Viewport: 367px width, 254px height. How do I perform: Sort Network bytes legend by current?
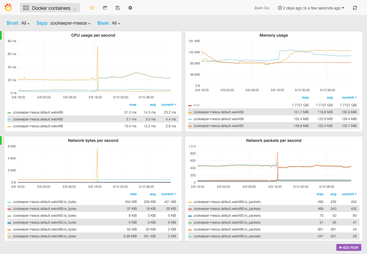coord(169,194)
